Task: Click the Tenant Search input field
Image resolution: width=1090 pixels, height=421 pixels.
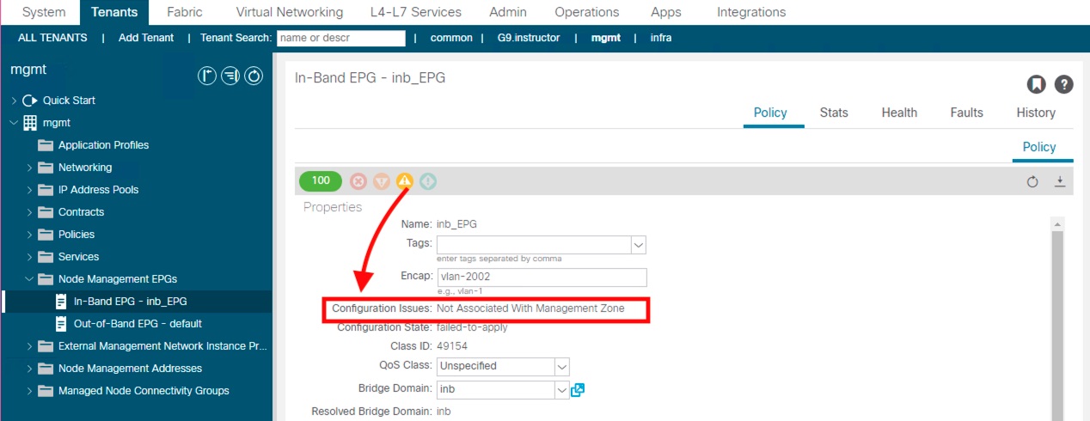Action: 341,38
